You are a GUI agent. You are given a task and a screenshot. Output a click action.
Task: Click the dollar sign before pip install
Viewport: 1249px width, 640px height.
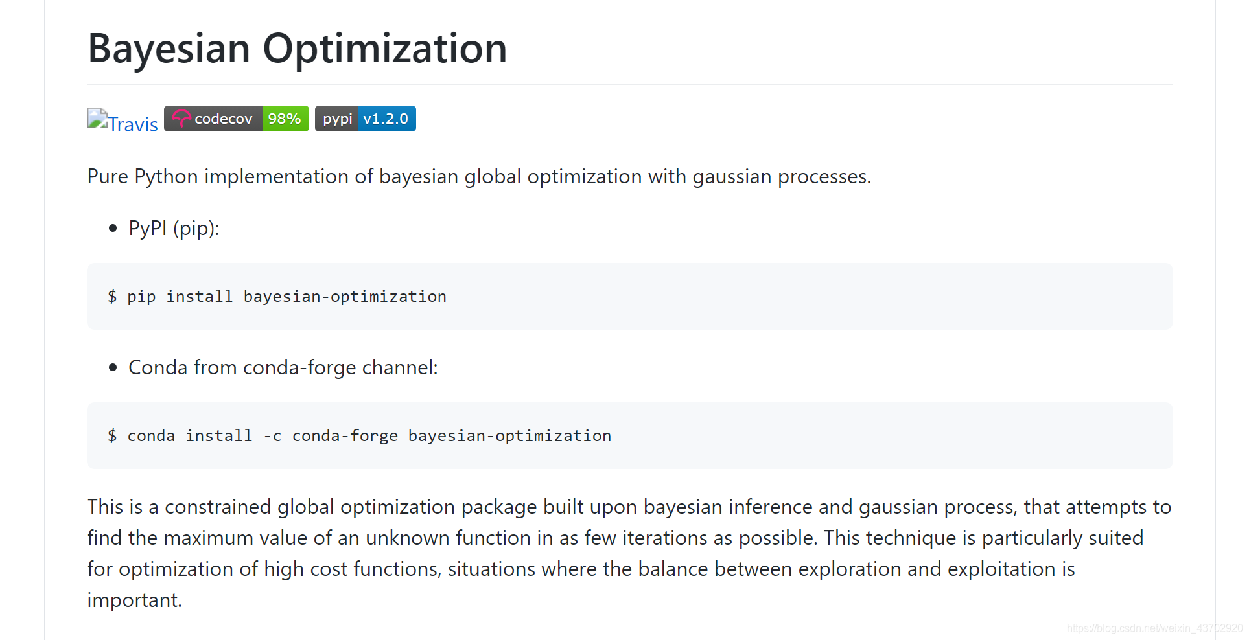(x=112, y=296)
